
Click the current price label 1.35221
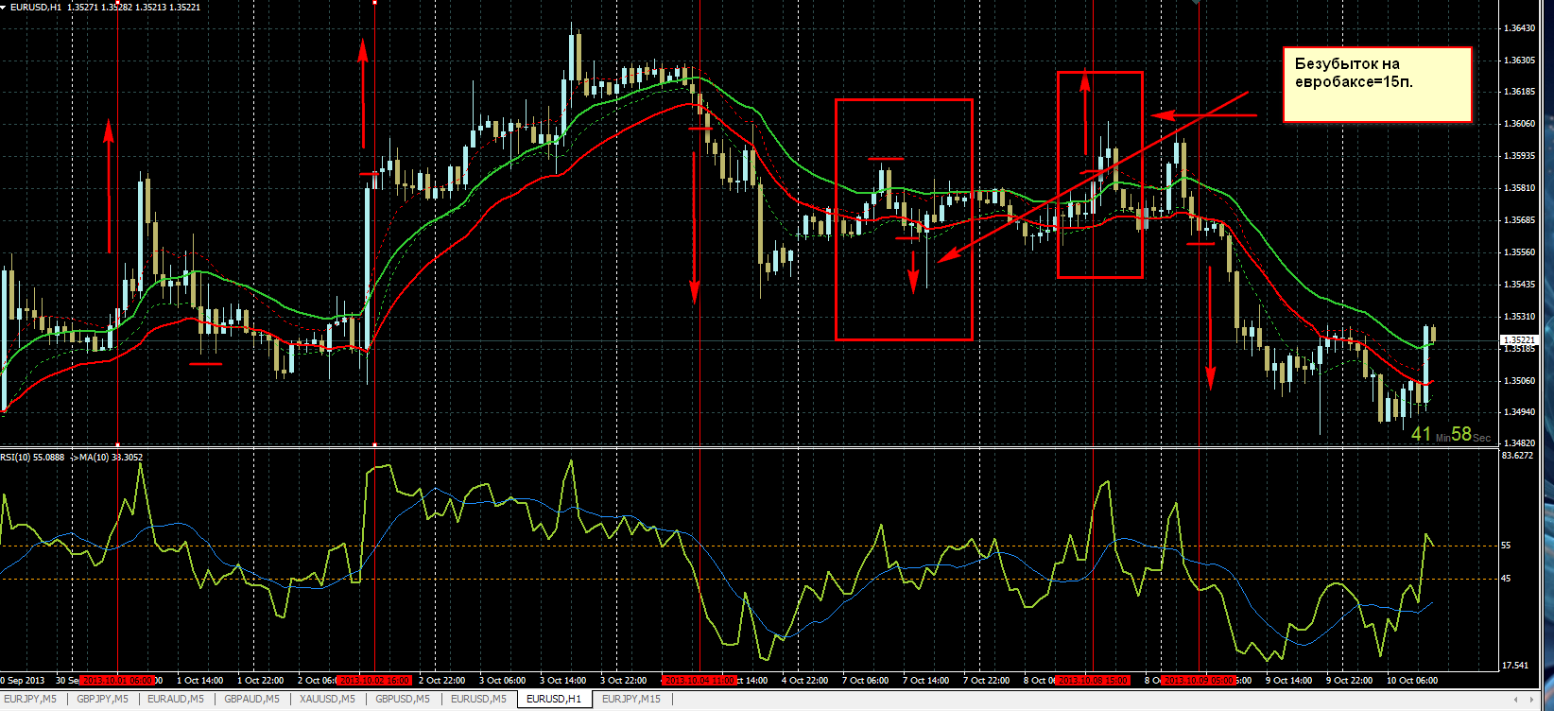coord(1520,339)
